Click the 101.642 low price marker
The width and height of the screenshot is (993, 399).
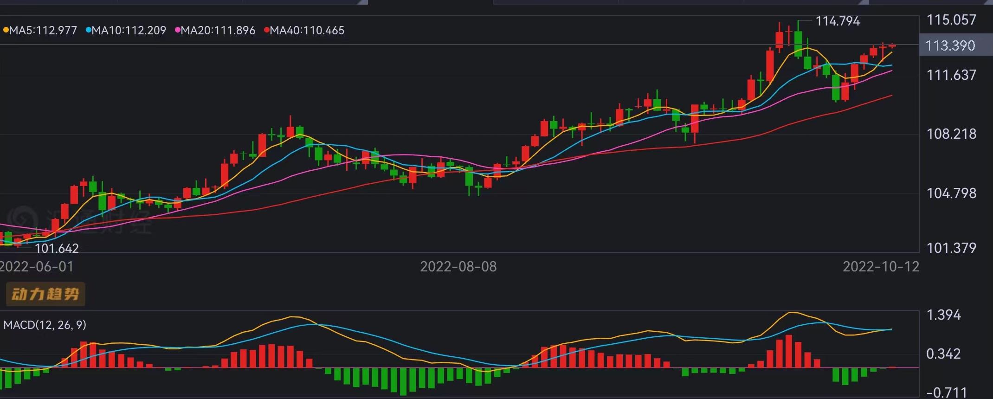[57, 249]
